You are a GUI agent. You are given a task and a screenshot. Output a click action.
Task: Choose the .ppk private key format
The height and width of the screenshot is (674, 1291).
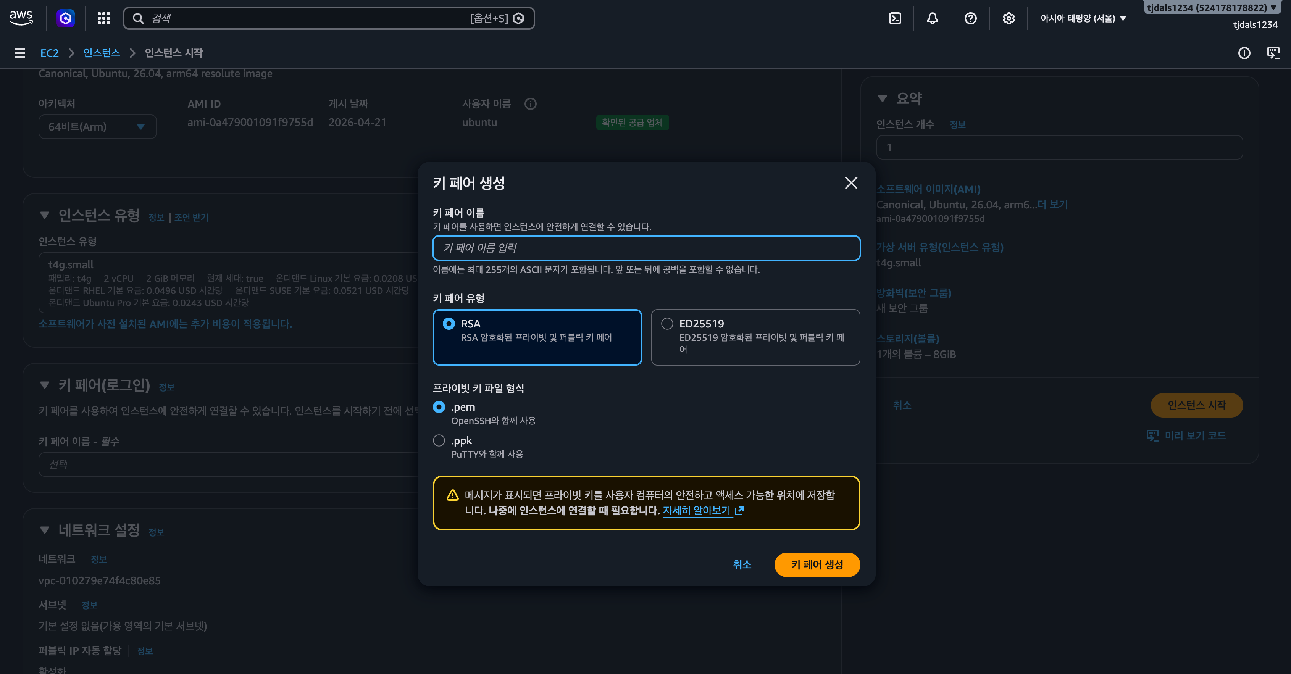point(439,440)
